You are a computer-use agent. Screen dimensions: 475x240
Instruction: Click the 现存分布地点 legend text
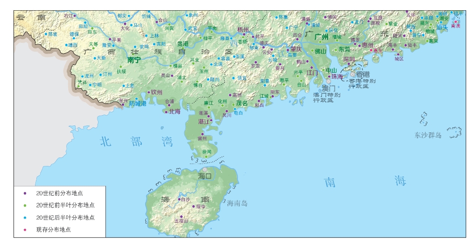54,230
